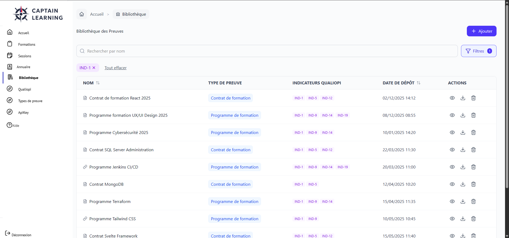
Task: Download the Programme Terraform document
Action: pyautogui.click(x=463, y=201)
